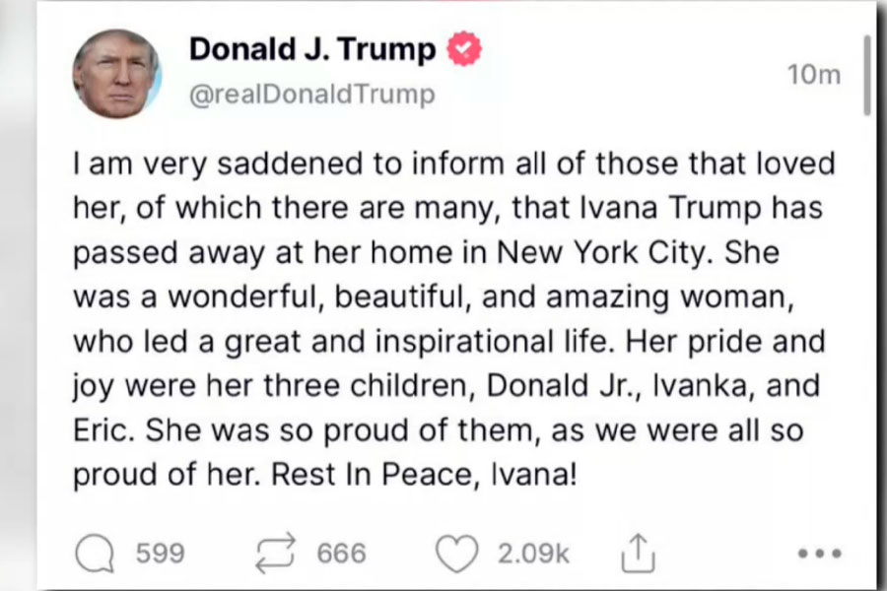Click the reply speech bubble icon
This screenshot has width=887, height=591.
(x=96, y=554)
